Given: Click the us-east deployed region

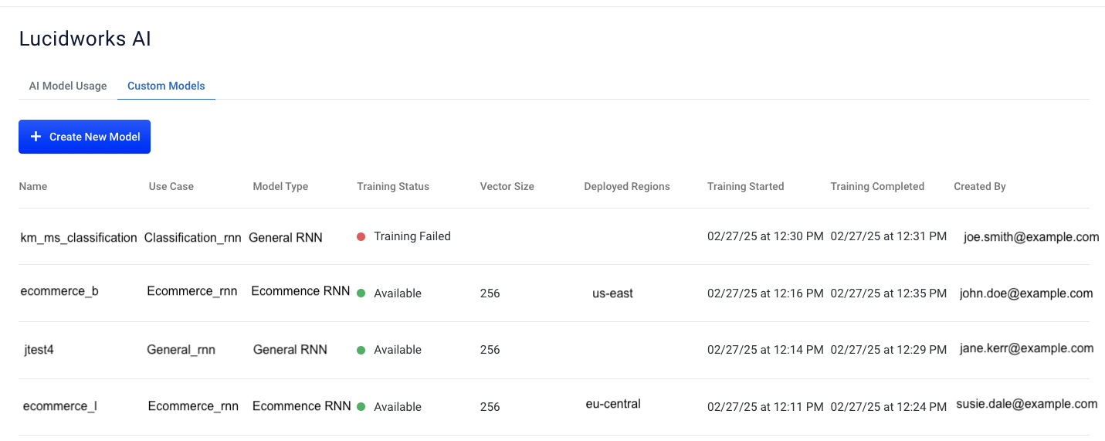Looking at the screenshot, I should pyautogui.click(x=613, y=293).
